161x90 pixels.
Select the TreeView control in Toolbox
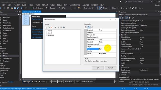[6, 61]
